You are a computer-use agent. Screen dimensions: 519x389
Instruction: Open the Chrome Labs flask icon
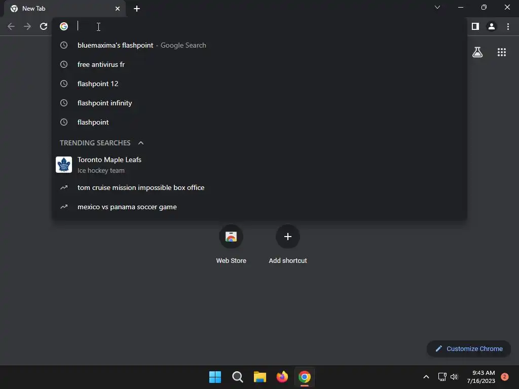click(477, 52)
